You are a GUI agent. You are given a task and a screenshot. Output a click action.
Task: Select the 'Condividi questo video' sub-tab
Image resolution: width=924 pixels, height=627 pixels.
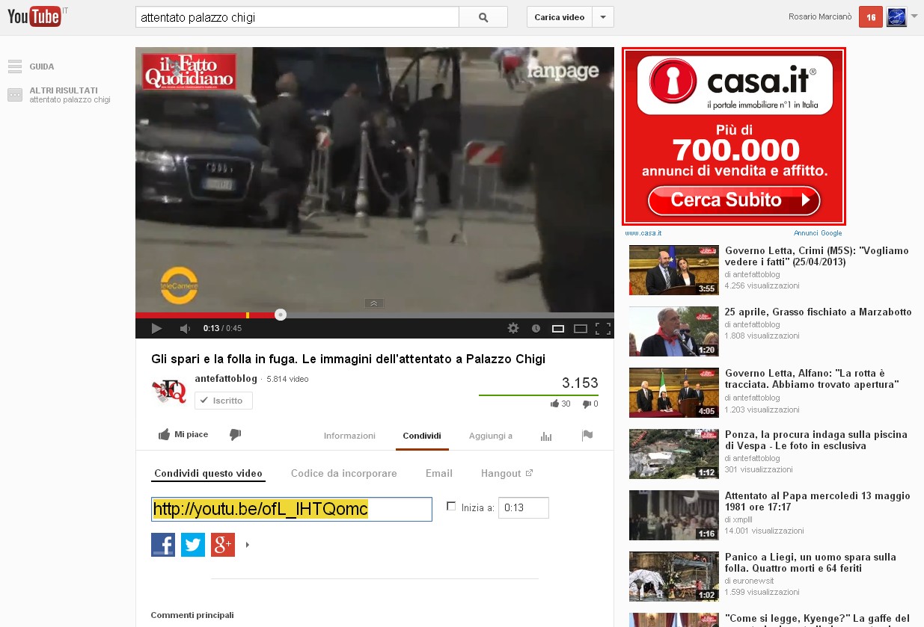[208, 473]
